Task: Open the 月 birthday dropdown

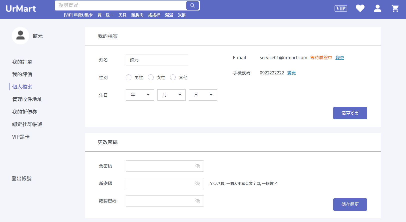Action: tap(171, 95)
